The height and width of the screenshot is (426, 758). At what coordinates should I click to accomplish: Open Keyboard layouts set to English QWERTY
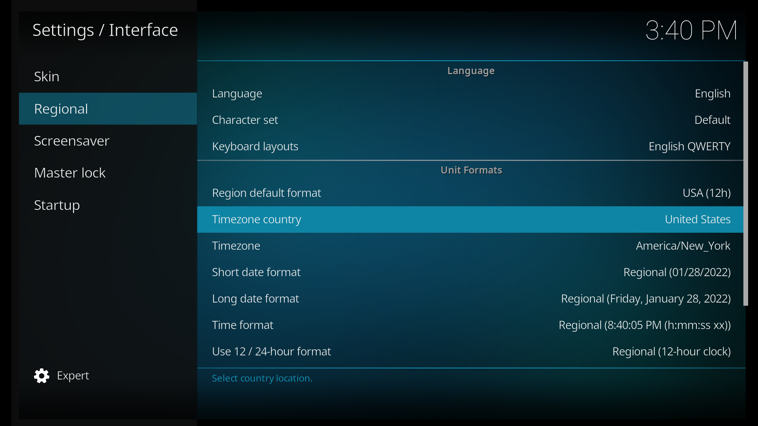click(471, 146)
